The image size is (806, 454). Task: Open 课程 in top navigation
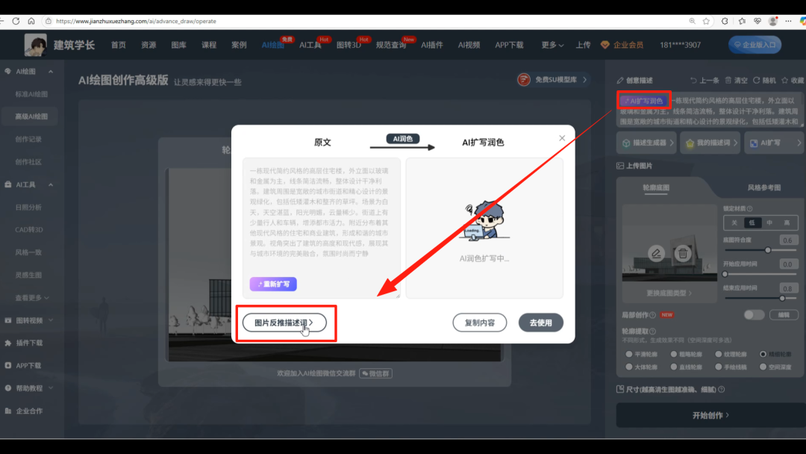pos(209,46)
